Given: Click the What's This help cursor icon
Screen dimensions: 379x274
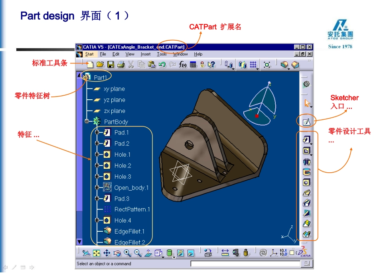Looking at the screenshot, I should tap(211, 65).
